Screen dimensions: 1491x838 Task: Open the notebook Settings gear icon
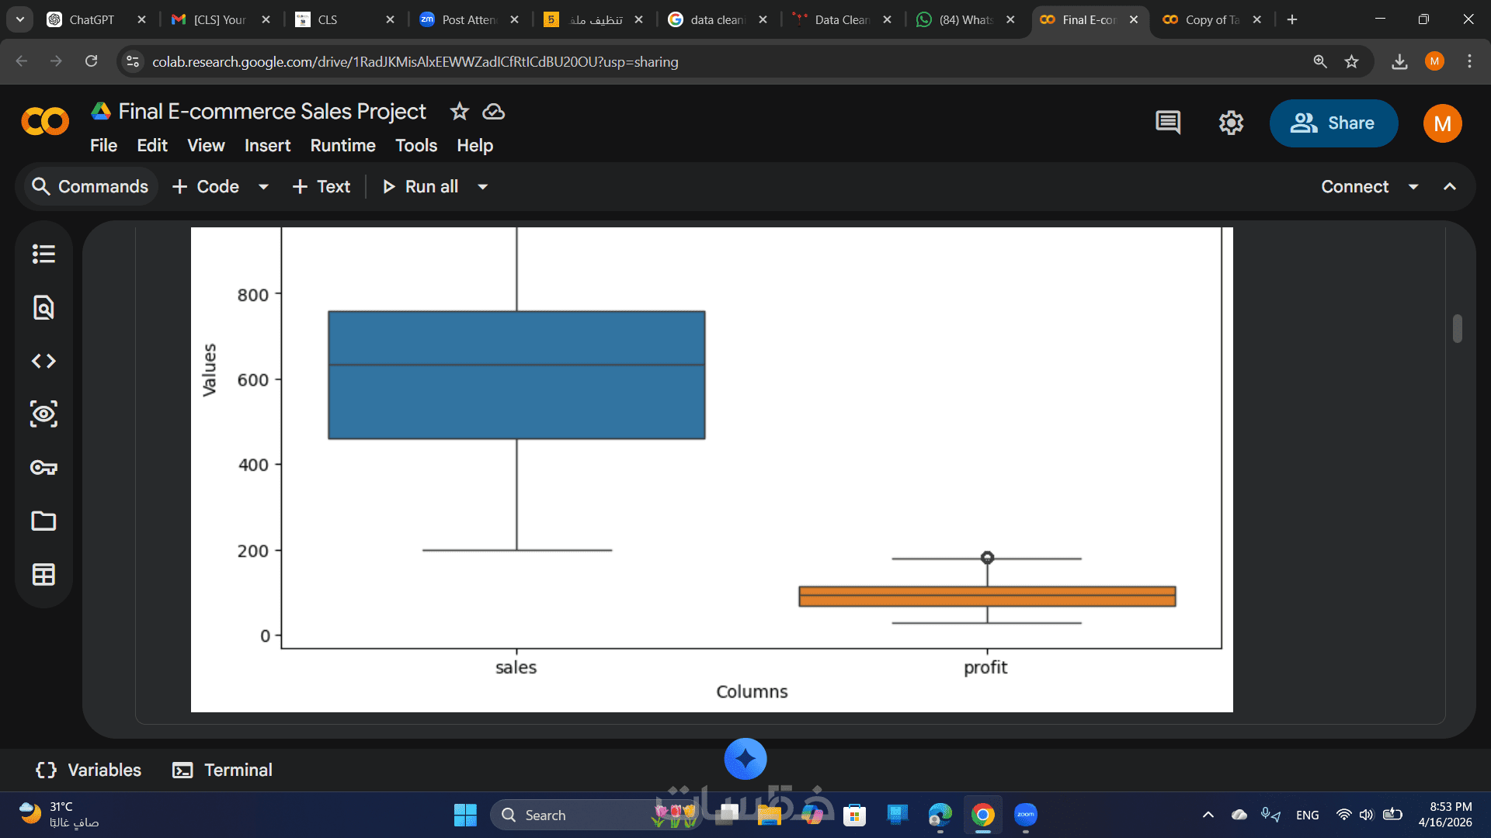coord(1231,123)
